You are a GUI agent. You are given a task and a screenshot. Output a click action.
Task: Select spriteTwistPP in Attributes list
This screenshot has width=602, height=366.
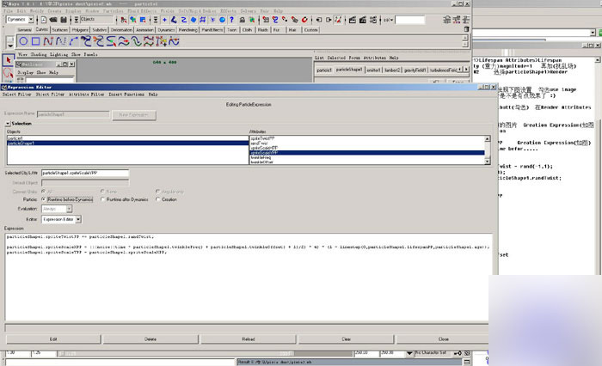[x=366, y=138]
